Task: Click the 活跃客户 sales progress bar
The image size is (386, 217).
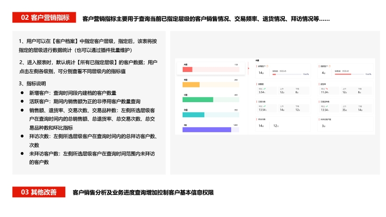Action: [x=350, y=74]
